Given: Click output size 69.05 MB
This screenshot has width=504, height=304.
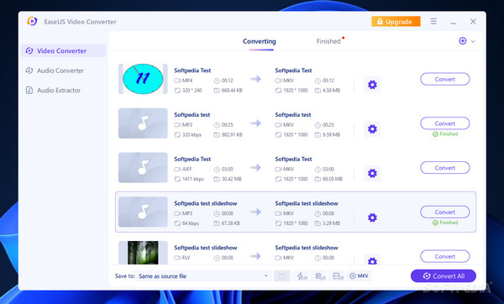Looking at the screenshot, I should point(333,179).
